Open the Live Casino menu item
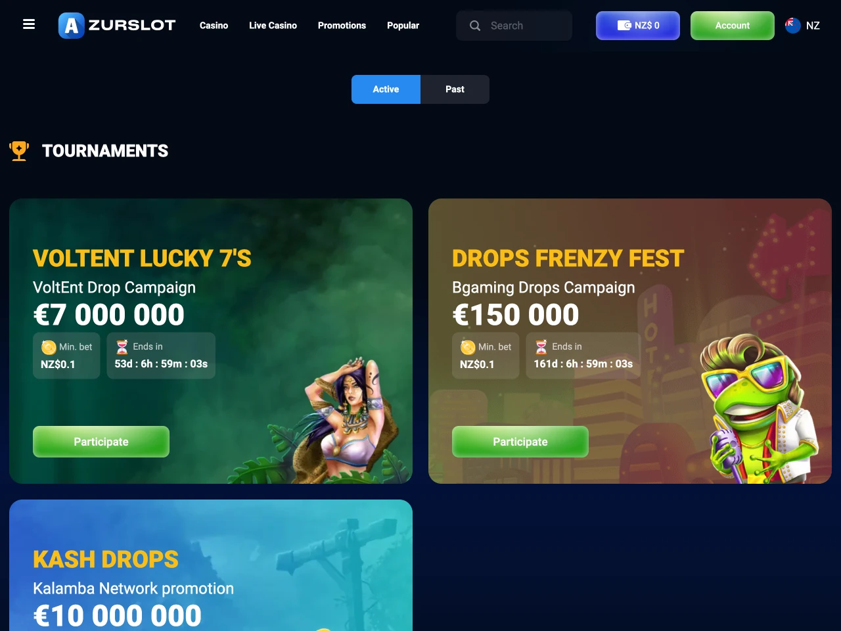 click(x=273, y=26)
